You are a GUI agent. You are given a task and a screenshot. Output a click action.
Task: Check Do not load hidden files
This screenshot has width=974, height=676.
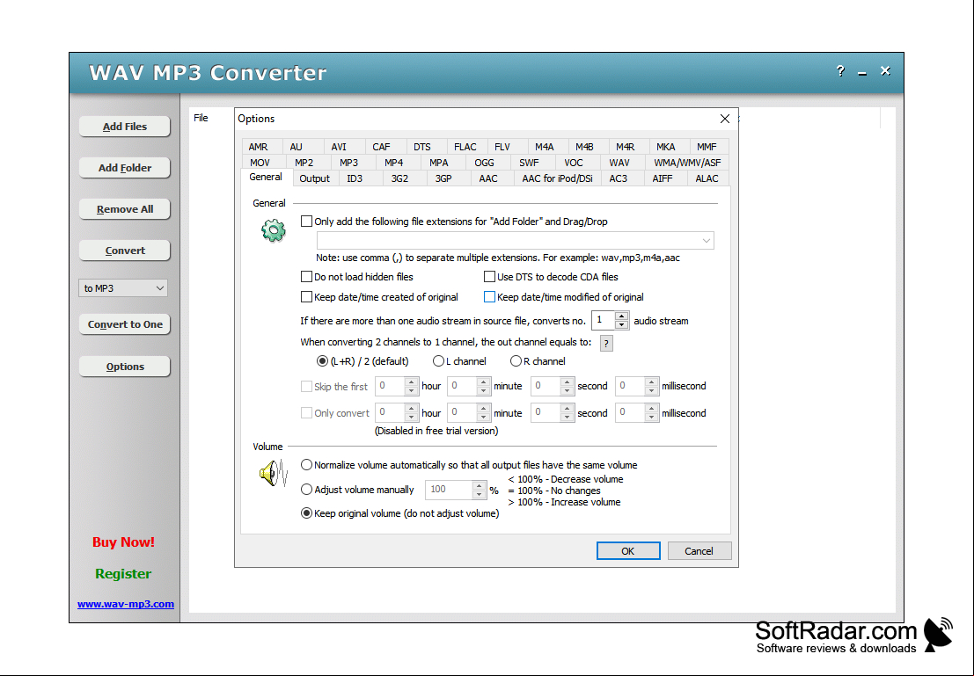click(x=306, y=276)
